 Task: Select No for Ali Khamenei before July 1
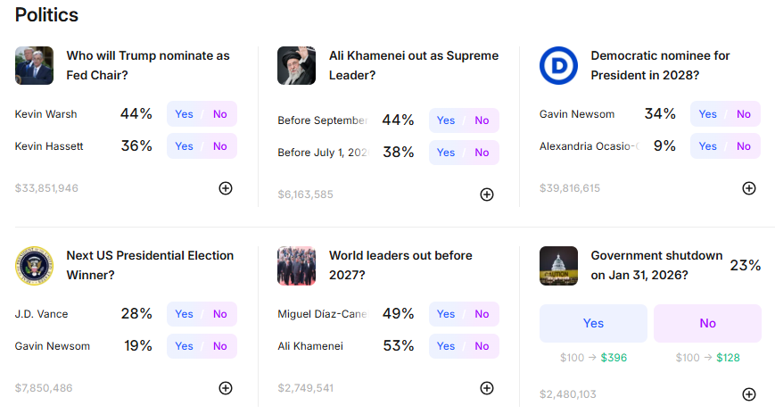(482, 153)
